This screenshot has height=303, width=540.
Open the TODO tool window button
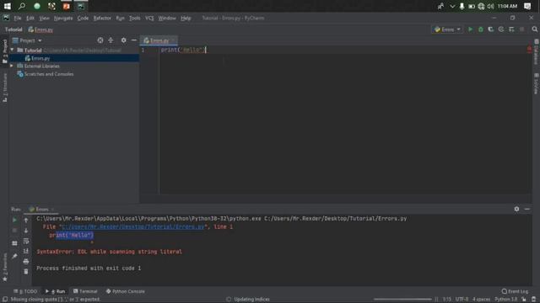tap(25, 291)
